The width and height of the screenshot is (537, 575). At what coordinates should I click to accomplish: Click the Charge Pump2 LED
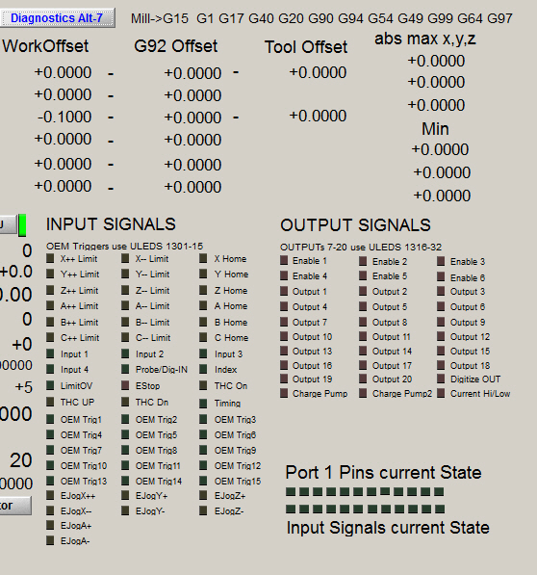pyautogui.click(x=363, y=393)
